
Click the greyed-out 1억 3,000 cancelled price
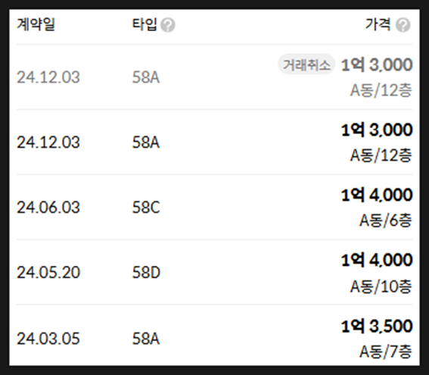(x=377, y=65)
